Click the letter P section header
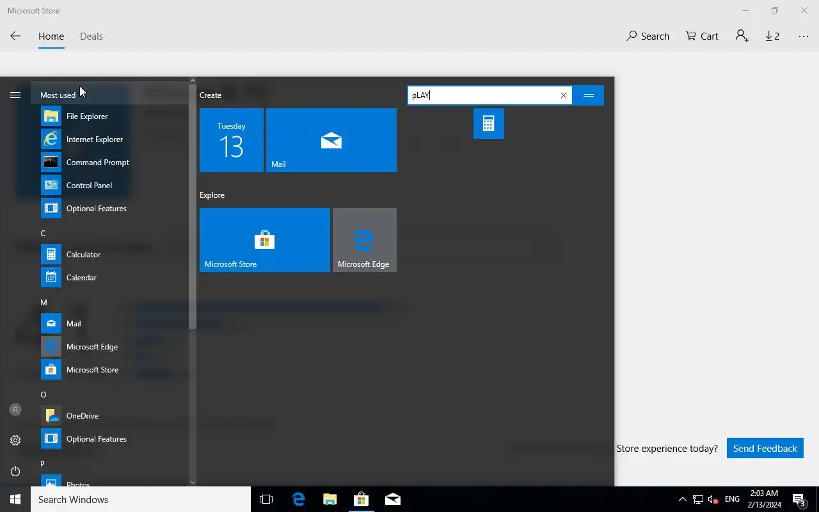This screenshot has width=819, height=512. (x=43, y=464)
